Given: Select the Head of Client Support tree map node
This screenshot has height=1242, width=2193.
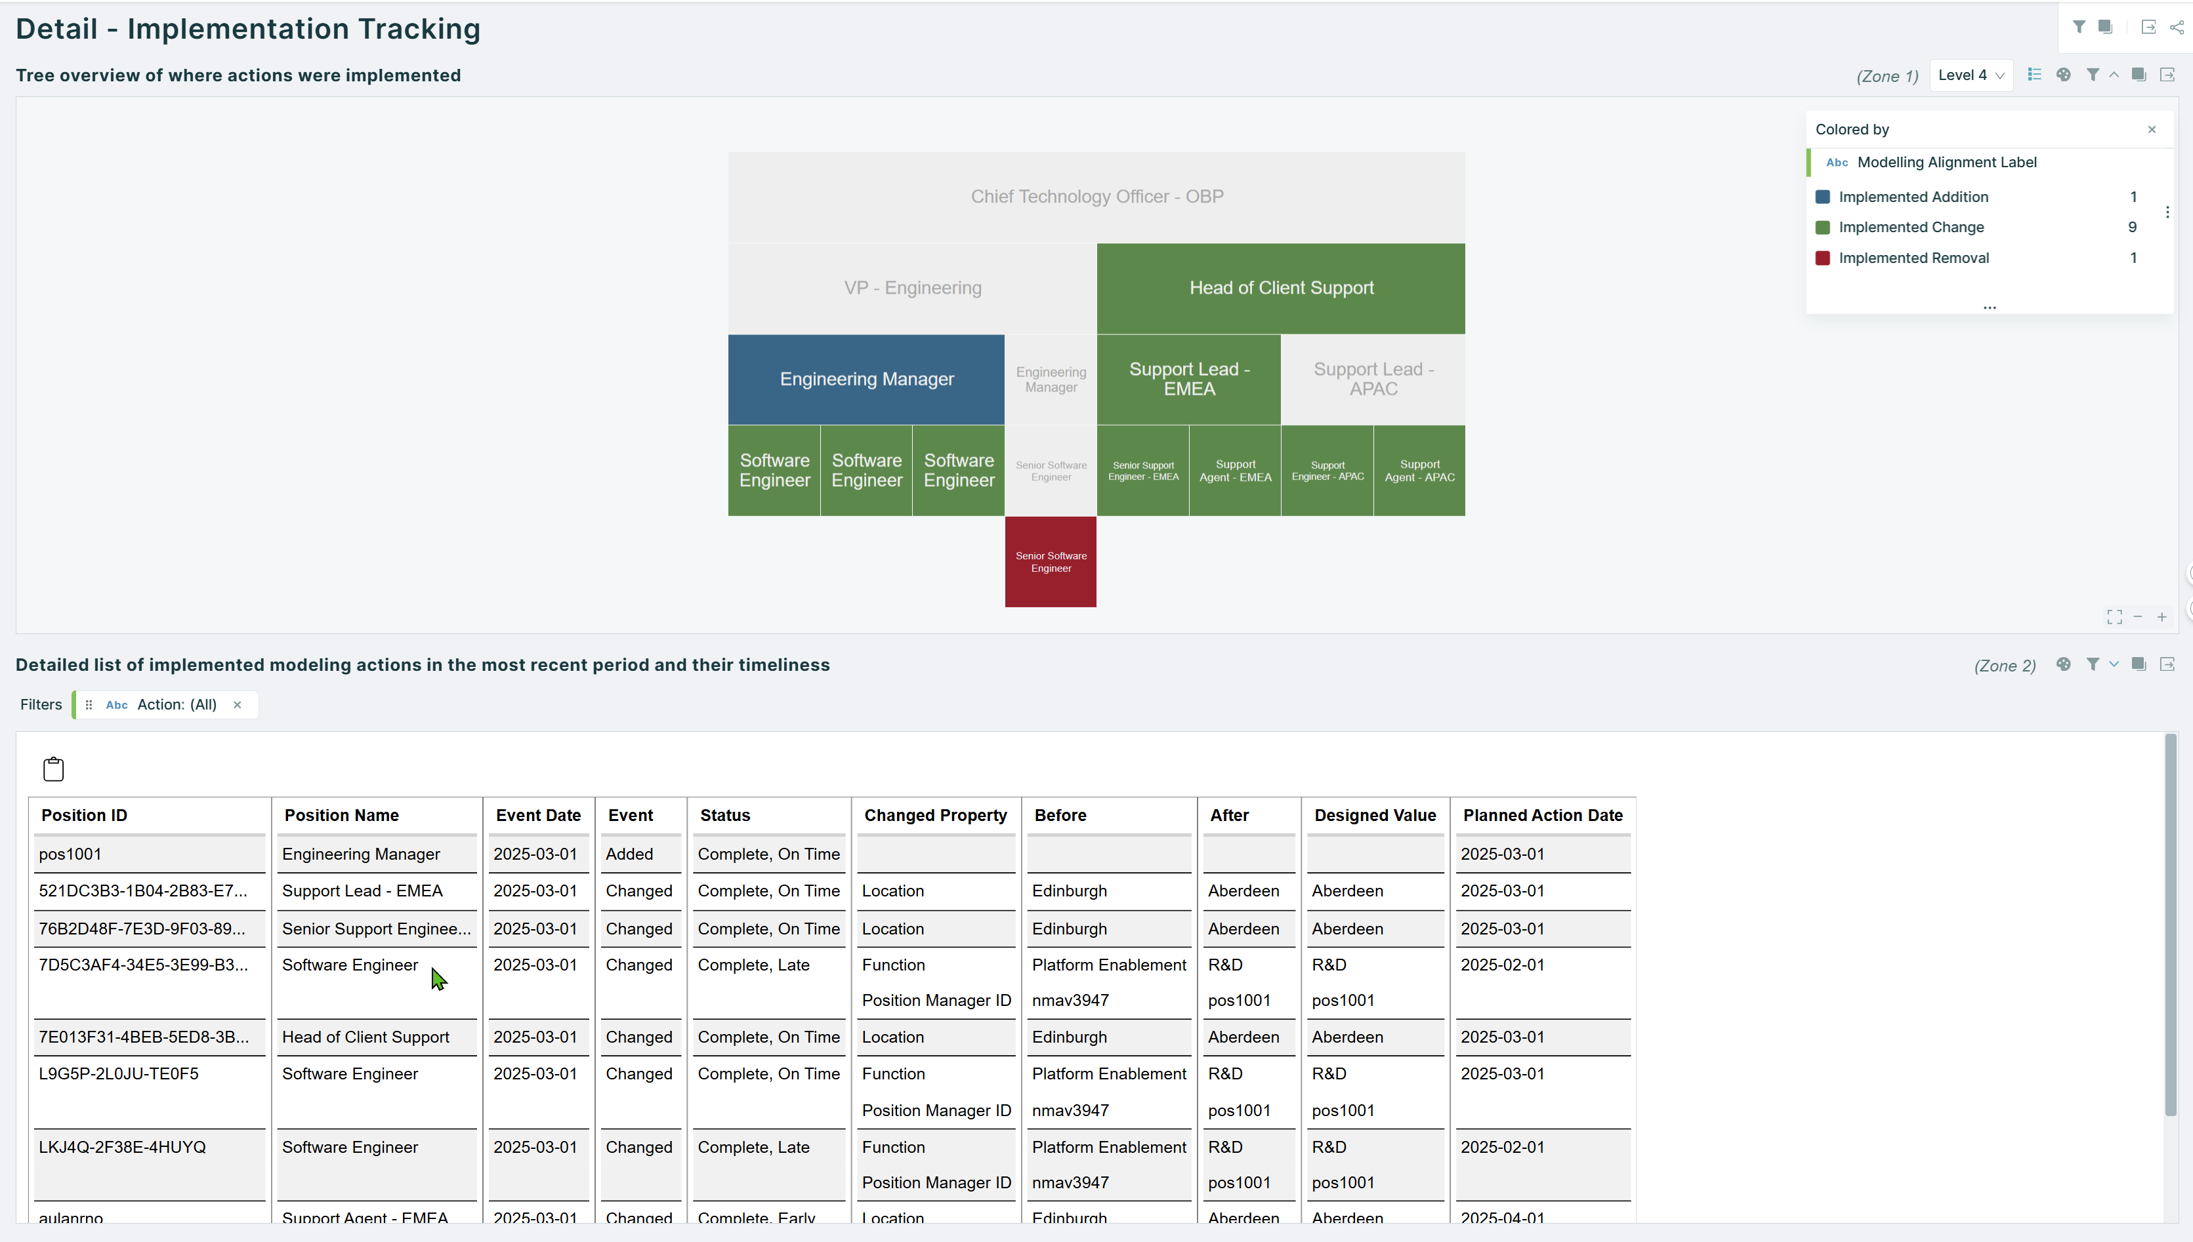Looking at the screenshot, I should coord(1280,287).
